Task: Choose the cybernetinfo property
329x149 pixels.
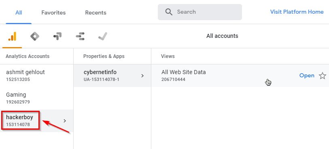Action: [112, 76]
